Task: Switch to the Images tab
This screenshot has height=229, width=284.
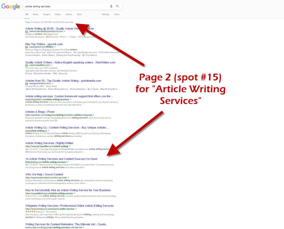Action: click(x=47, y=14)
